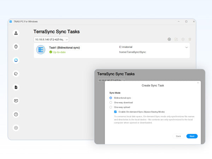Toggle Enable On-demand Sync checkbox
This screenshot has height=159, width=212.
point(116,112)
